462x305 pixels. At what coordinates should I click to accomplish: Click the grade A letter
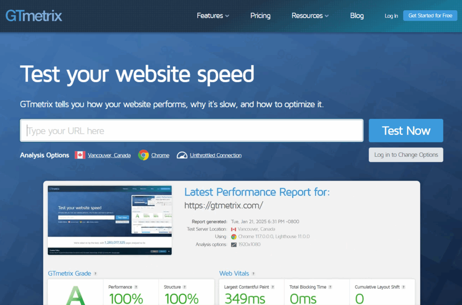[76, 296]
